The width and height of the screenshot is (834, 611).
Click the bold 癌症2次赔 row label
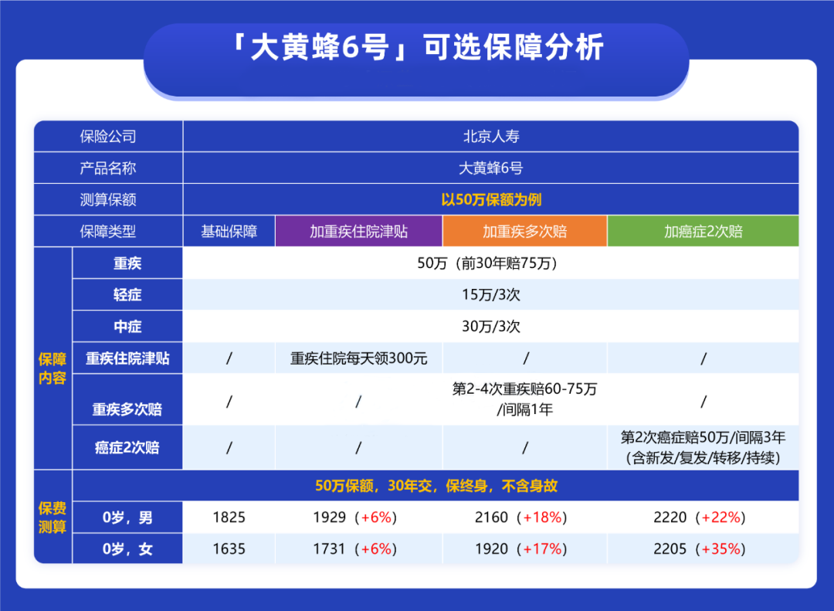[x=127, y=447]
